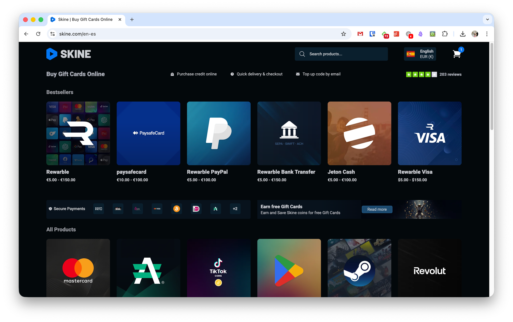This screenshot has height=322, width=513.
Task: Click the Skine logo
Action: tap(68, 54)
